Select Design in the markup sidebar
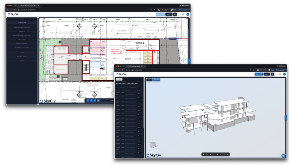The image size is (289, 166). (22, 61)
